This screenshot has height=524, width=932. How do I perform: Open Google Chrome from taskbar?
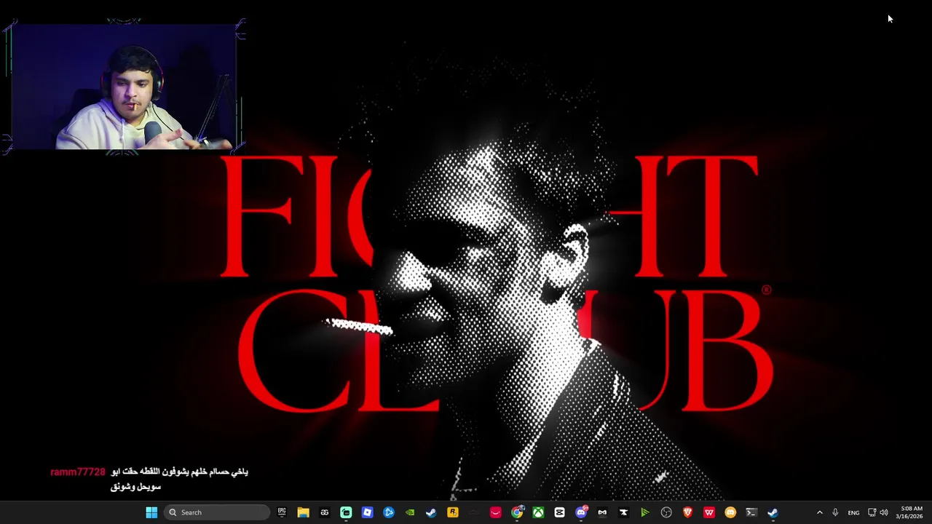pos(517,512)
